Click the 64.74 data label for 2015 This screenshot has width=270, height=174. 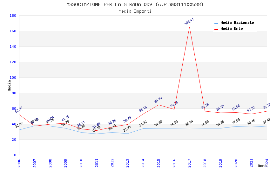[158, 100]
